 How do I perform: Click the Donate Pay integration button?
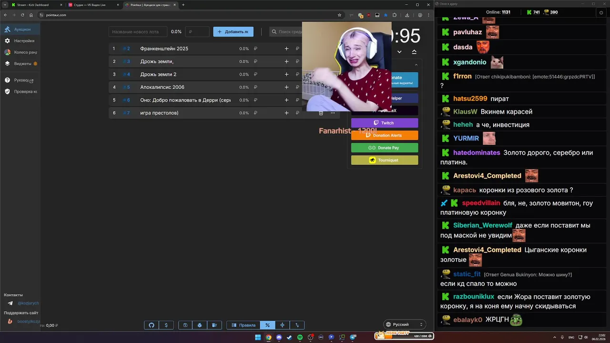point(385,148)
